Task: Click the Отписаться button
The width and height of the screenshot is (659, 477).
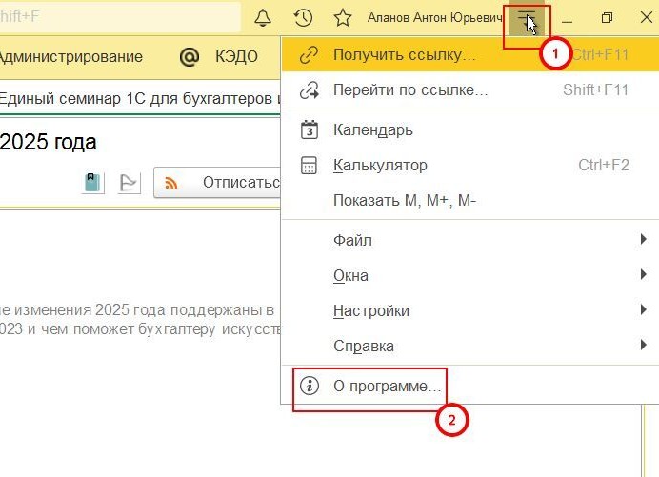Action: pyautogui.click(x=217, y=183)
